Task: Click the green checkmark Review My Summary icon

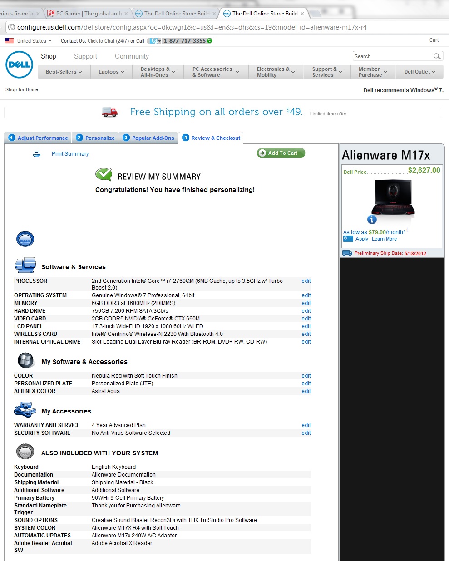Action: [104, 174]
